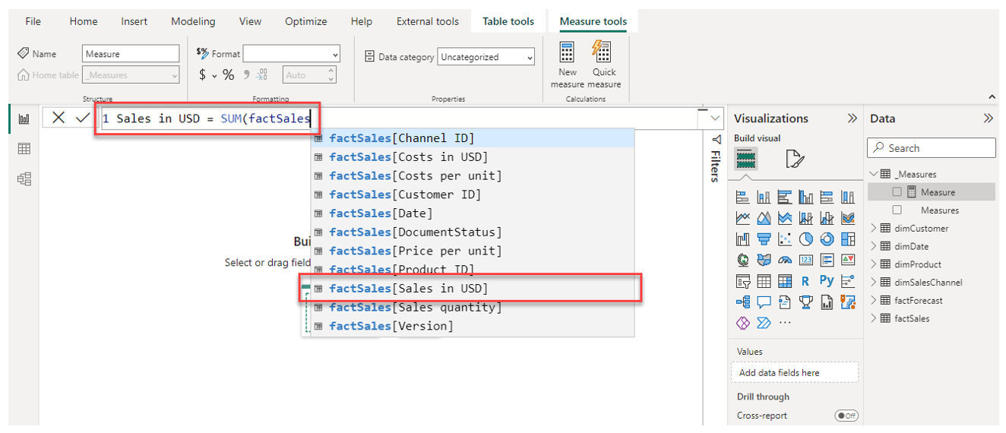Select the trophy metrics visual
1006x433 pixels.
pyautogui.click(x=806, y=302)
